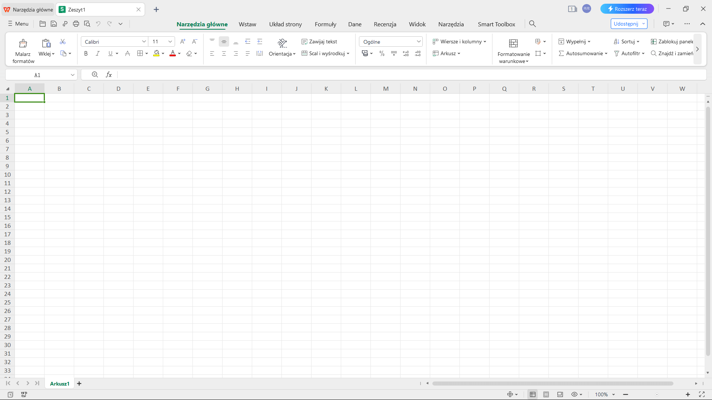712x400 pixels.
Task: Activate center text alignment
Action: coord(224,53)
